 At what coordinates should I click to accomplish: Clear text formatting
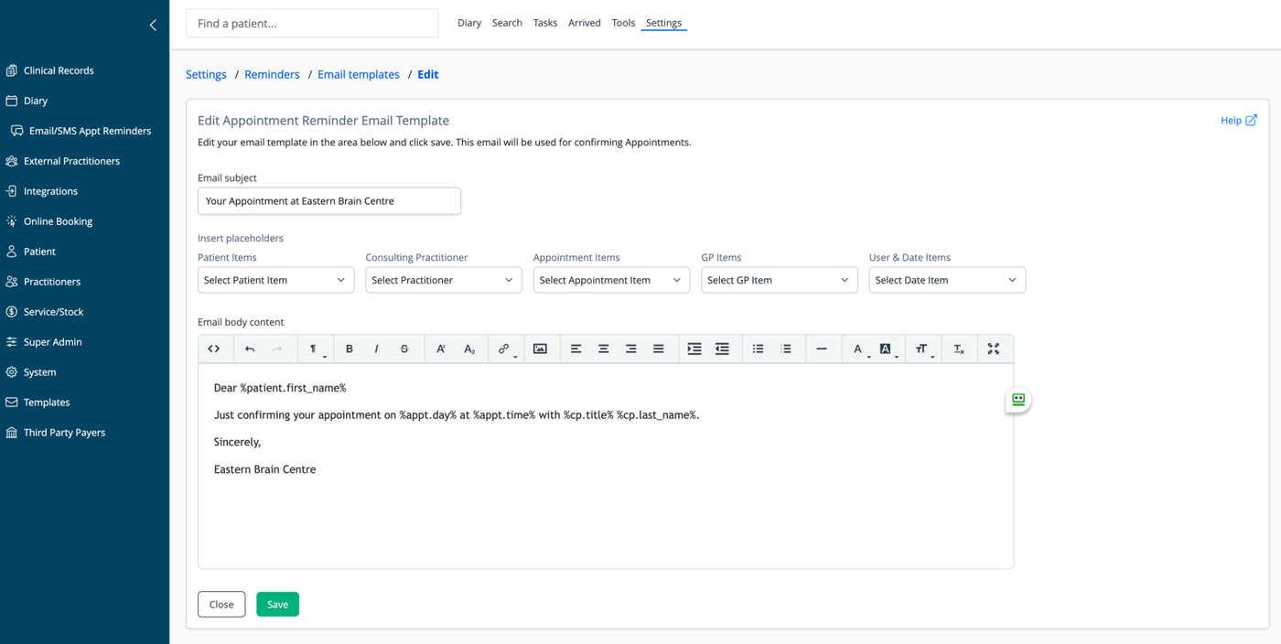959,349
